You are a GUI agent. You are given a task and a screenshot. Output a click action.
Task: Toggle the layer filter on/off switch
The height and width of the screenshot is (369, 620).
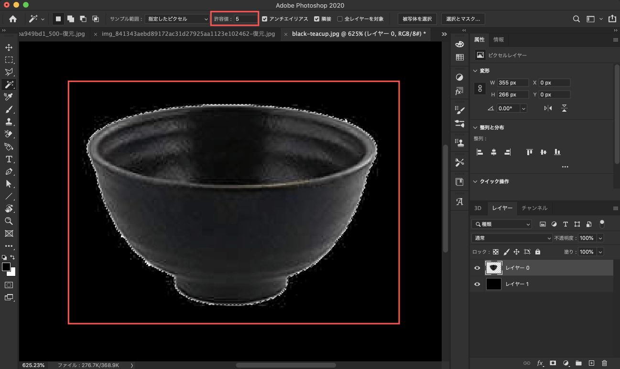[602, 223]
